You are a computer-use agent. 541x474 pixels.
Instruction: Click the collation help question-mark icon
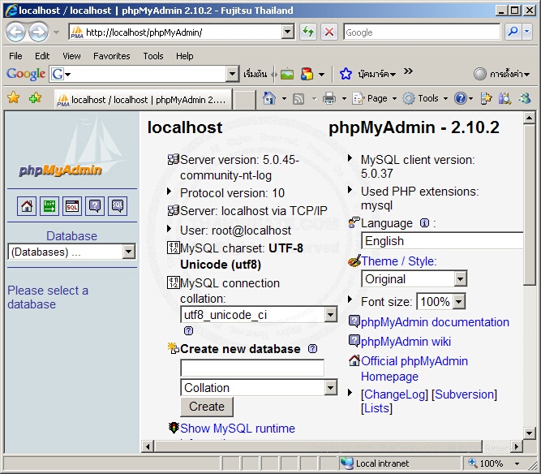point(188,330)
